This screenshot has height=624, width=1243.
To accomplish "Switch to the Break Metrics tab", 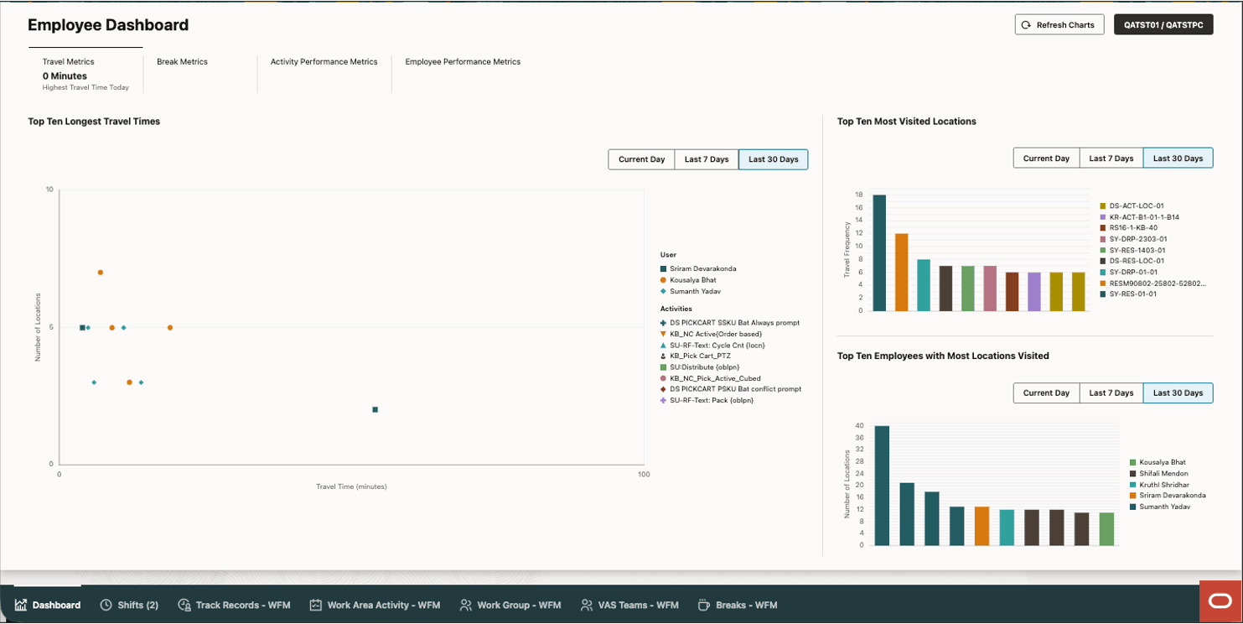I will coord(182,62).
